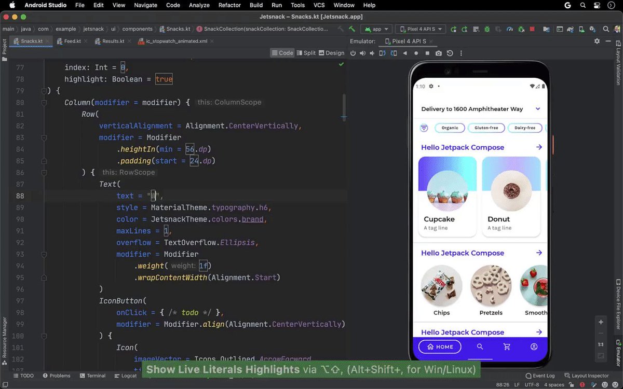The width and height of the screenshot is (623, 389).
Task: Click the emulator zoom in plus button
Action: [x=601, y=322]
